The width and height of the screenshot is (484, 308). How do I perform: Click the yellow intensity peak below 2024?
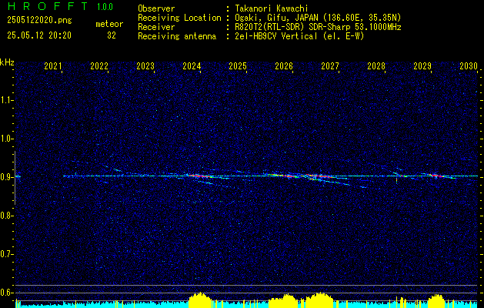click(x=201, y=300)
